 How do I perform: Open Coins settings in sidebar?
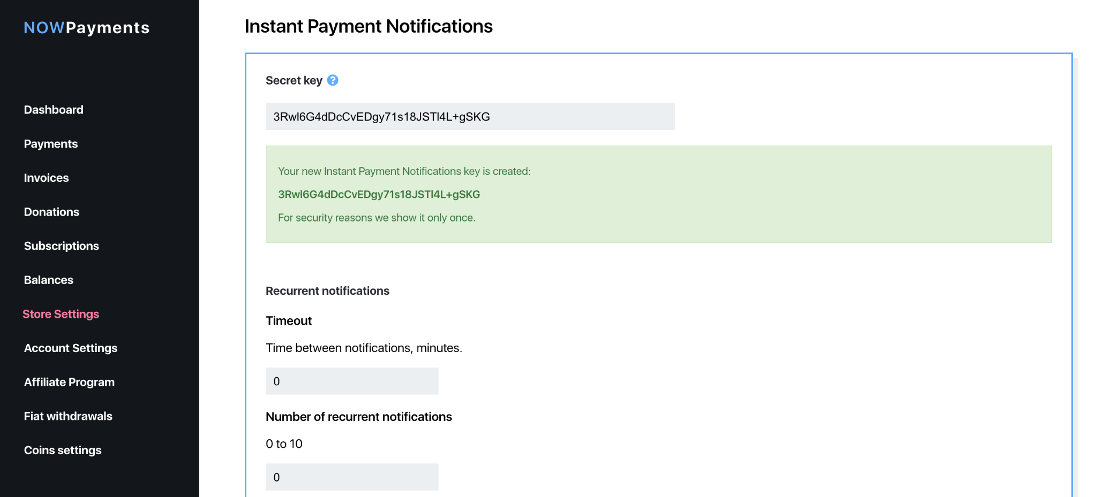tap(63, 450)
